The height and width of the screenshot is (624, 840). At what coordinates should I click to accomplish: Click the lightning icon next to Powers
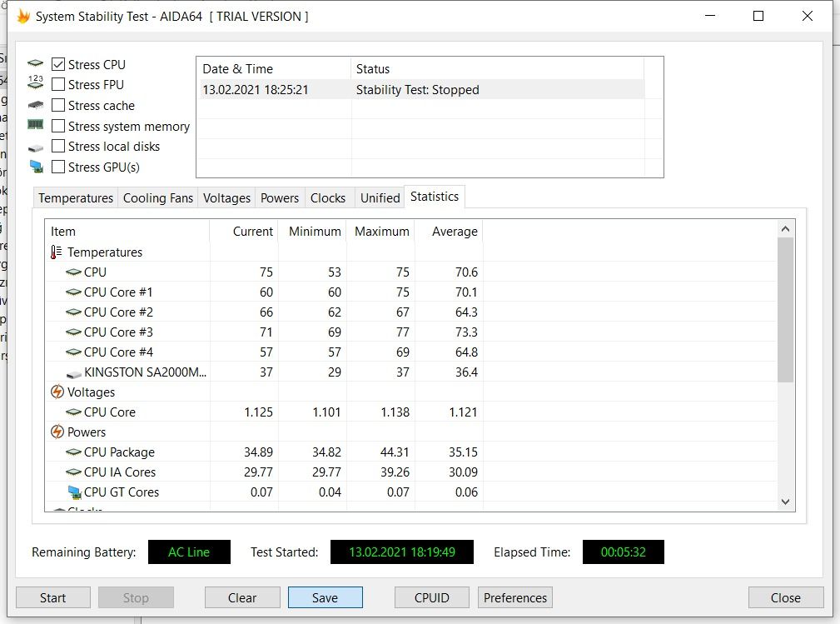point(57,432)
